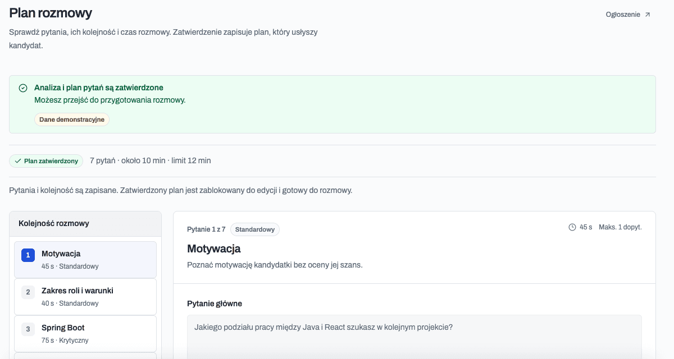Click the checkmark icon in Plan zatwierdzony
The width and height of the screenshot is (674, 359).
[18, 161]
